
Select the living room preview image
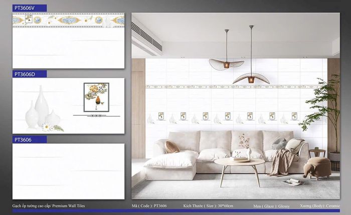click(x=236, y=106)
